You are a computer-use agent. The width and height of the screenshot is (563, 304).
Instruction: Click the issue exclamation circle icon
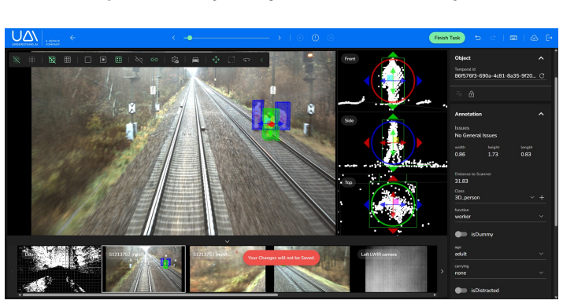315,38
